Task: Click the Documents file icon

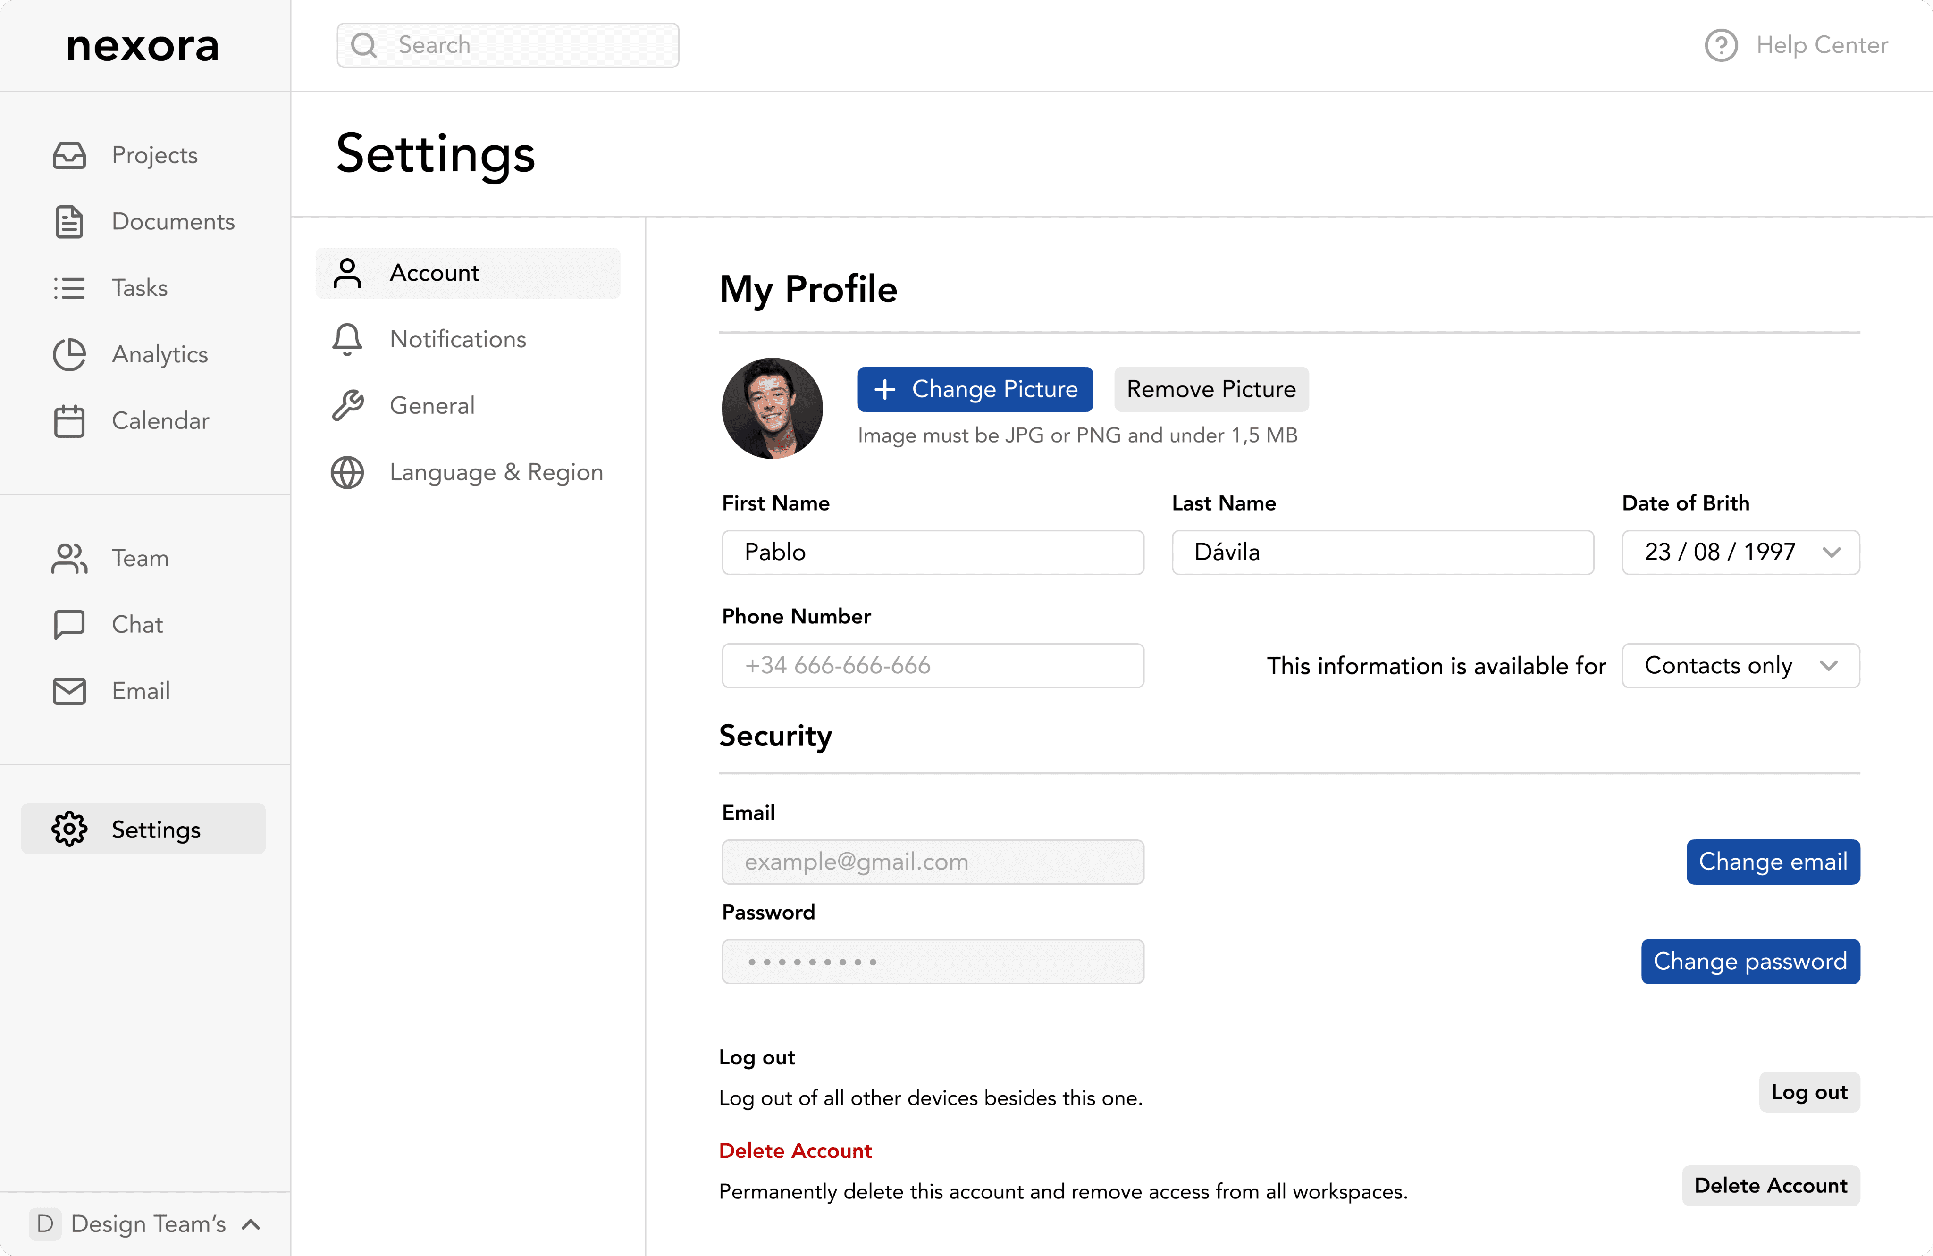Action: [69, 222]
